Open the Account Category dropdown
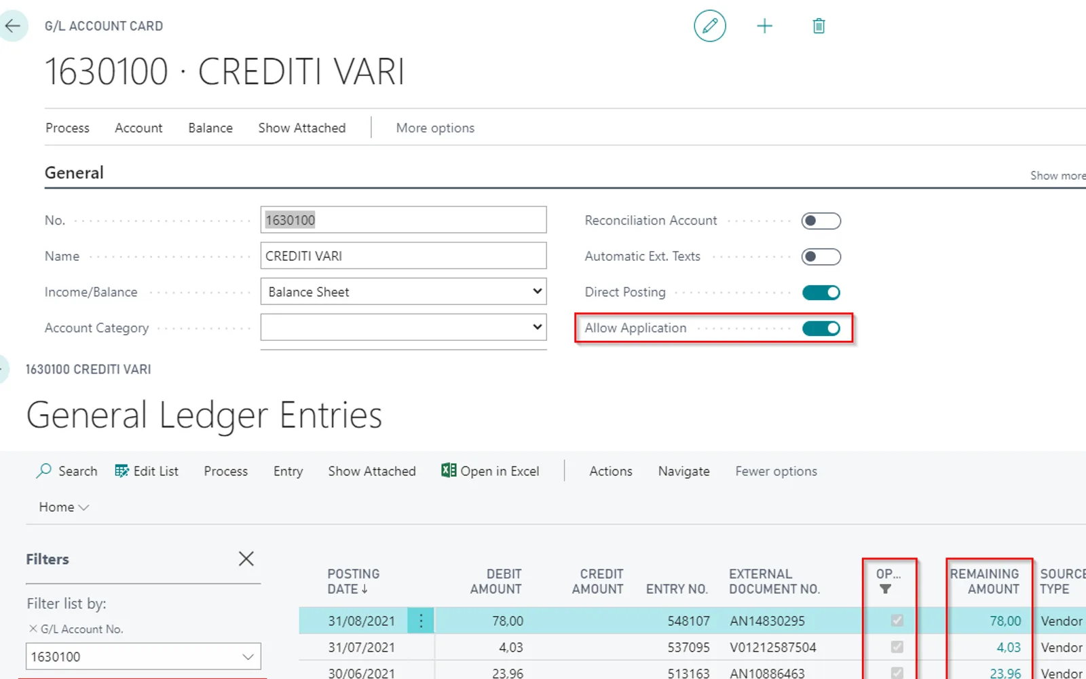 click(x=403, y=327)
